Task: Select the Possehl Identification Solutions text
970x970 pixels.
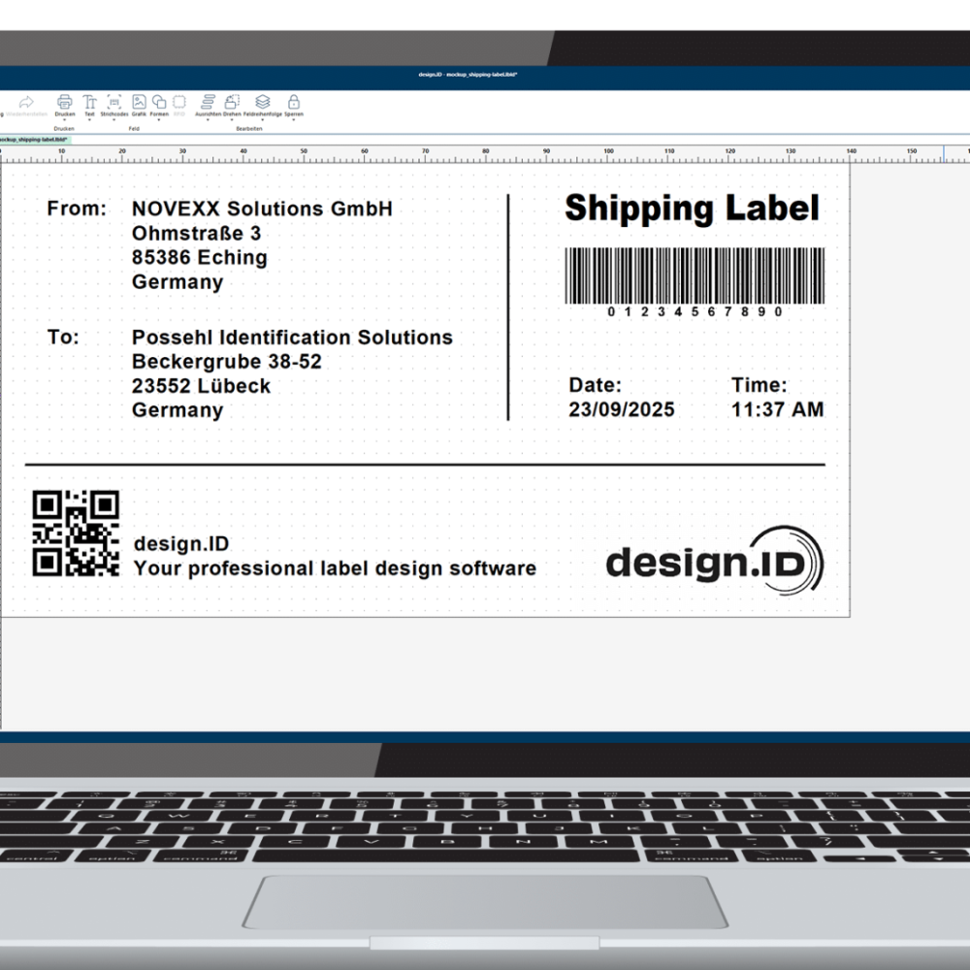Action: 292,338
